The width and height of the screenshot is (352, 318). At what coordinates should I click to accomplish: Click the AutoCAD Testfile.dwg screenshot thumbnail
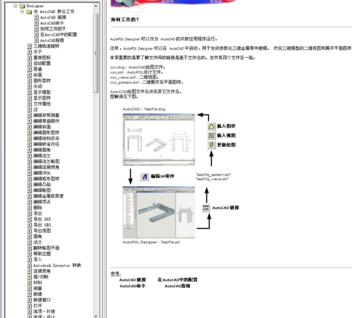(159, 140)
